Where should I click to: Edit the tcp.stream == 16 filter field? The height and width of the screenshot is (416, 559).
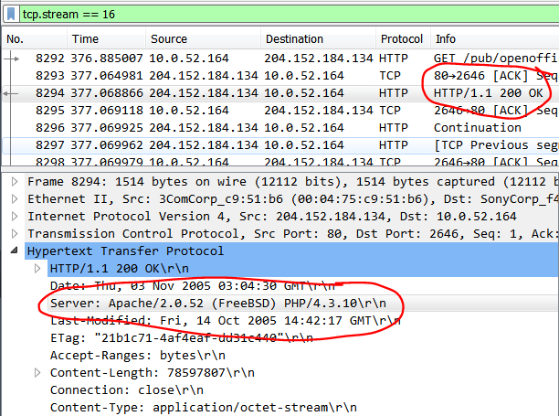coord(290,15)
